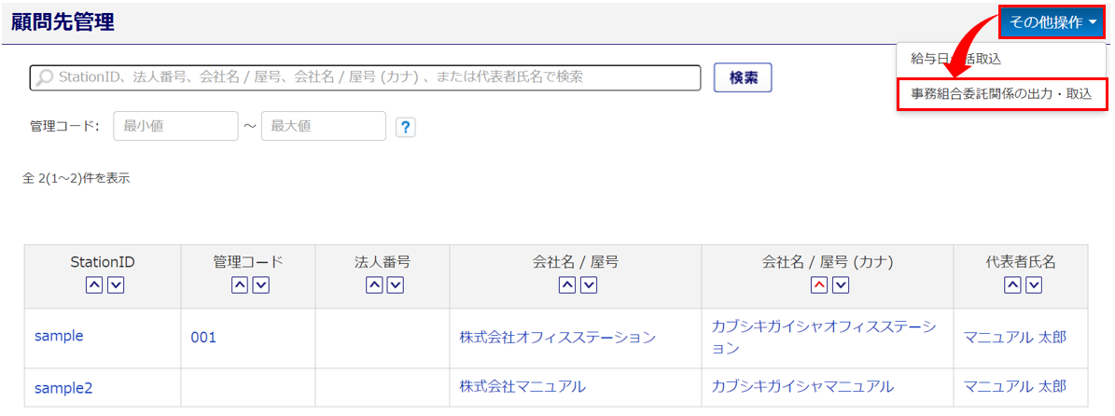Sort StationID column ascending
This screenshot has width=1115, height=416.
pyautogui.click(x=93, y=285)
